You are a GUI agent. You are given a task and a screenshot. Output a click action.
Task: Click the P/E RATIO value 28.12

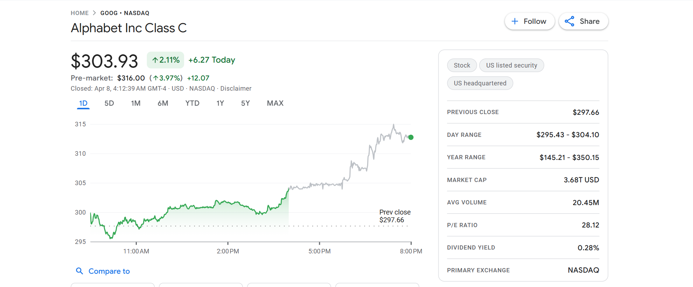pos(590,225)
